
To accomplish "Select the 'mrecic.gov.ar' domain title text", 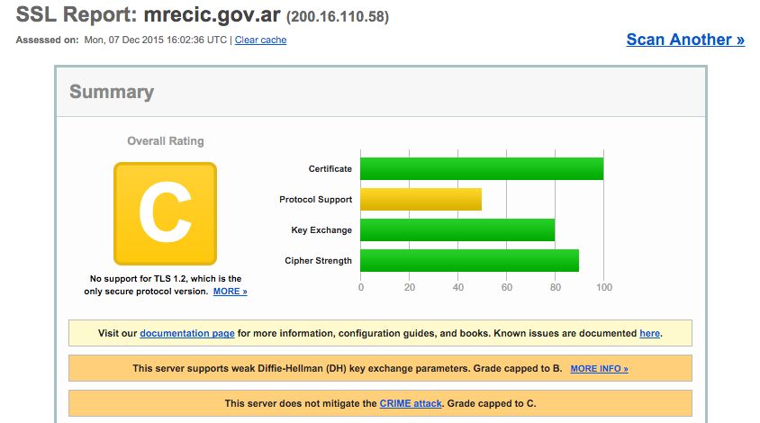I will point(213,14).
